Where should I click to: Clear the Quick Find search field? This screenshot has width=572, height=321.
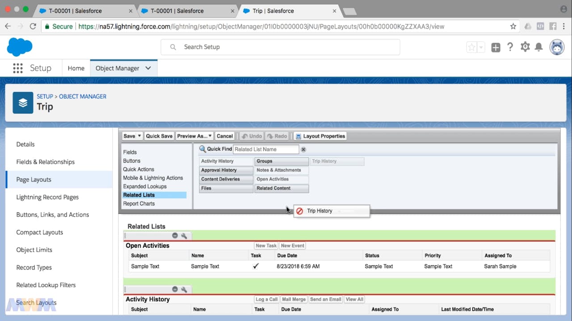pos(303,149)
